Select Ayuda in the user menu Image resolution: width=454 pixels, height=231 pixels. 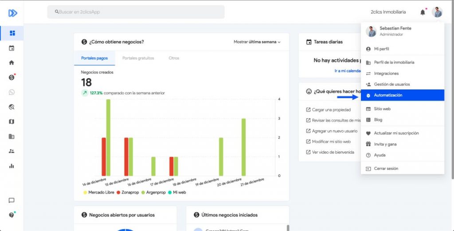click(403, 155)
